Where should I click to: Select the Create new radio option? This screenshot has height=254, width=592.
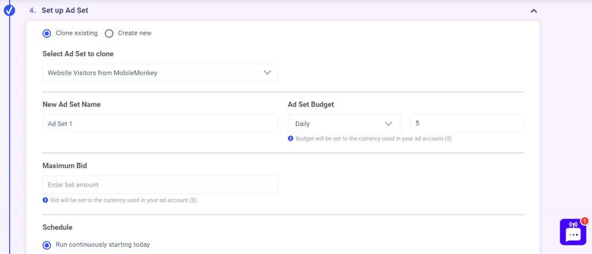[x=109, y=33]
